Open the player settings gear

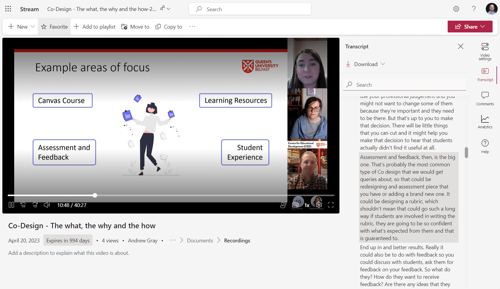tap(318, 204)
